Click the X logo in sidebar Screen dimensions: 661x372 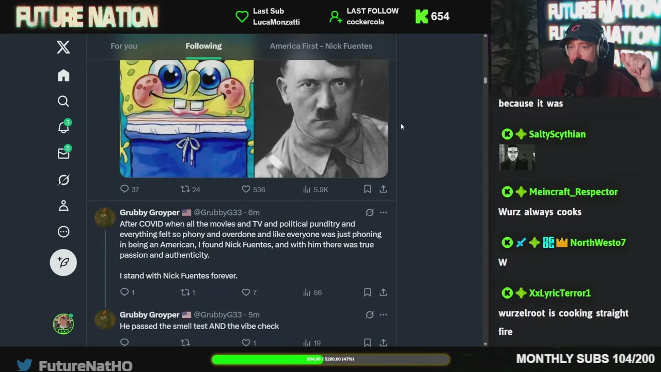click(63, 48)
